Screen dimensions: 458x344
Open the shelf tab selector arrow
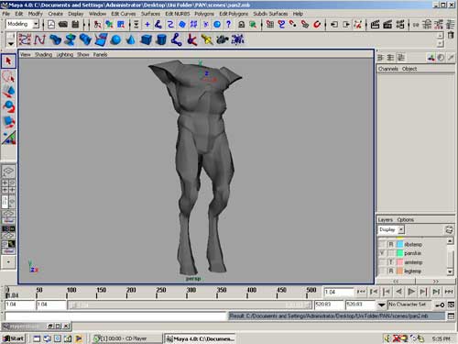pyautogui.click(x=11, y=43)
